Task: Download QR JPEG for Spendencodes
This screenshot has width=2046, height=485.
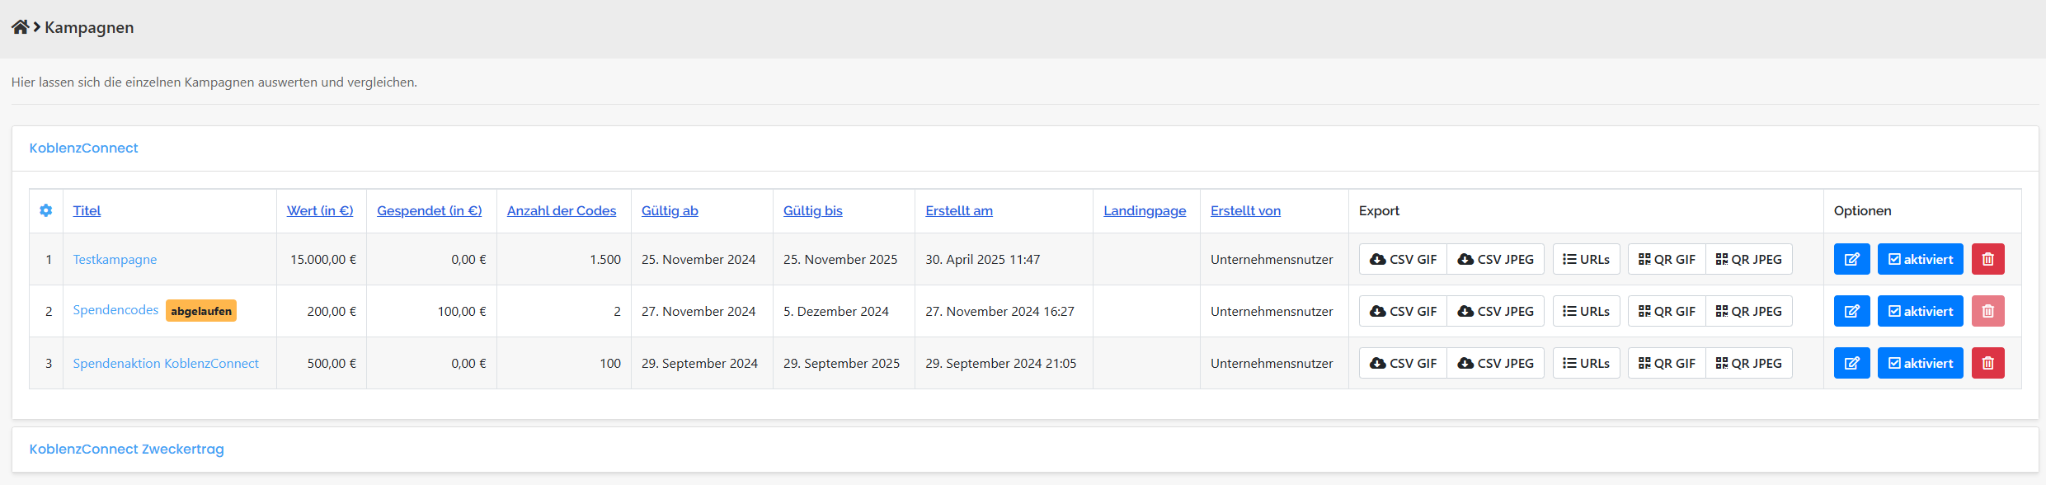Action: (x=1748, y=311)
